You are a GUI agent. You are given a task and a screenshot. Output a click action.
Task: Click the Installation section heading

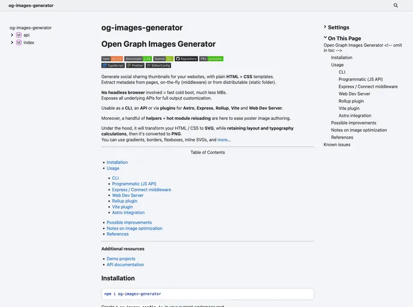click(118, 278)
